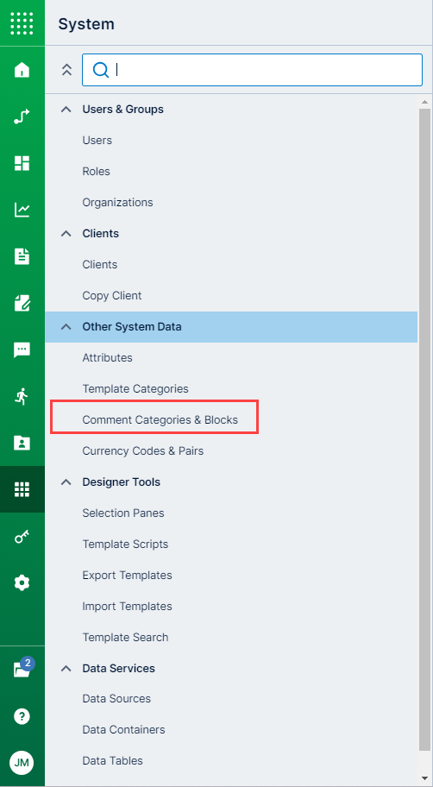433x787 pixels.
Task: Click the System search input field
Action: point(252,70)
